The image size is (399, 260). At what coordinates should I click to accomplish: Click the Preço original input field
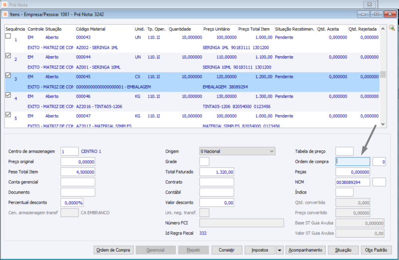point(78,162)
